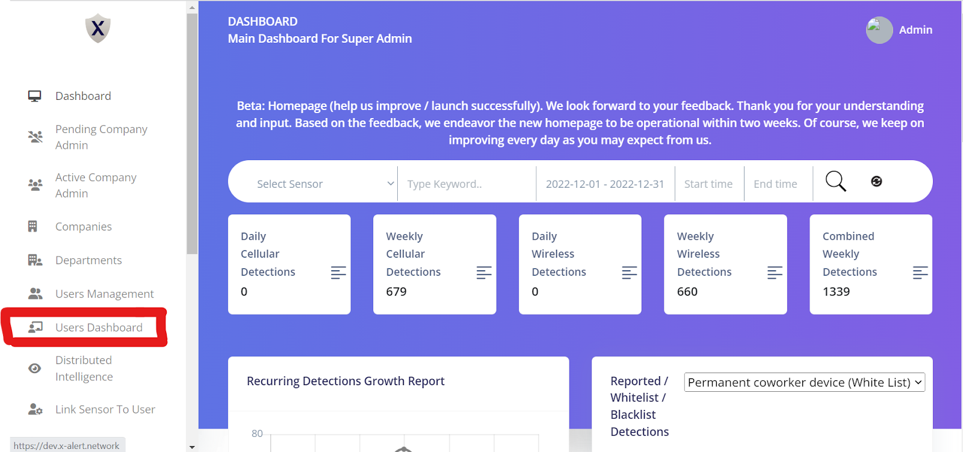Screen dimensions: 963x452
Task: Open Users Management page
Action: (105, 294)
